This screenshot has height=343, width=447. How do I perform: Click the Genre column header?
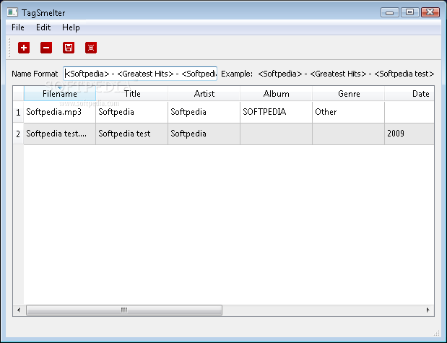(x=348, y=94)
